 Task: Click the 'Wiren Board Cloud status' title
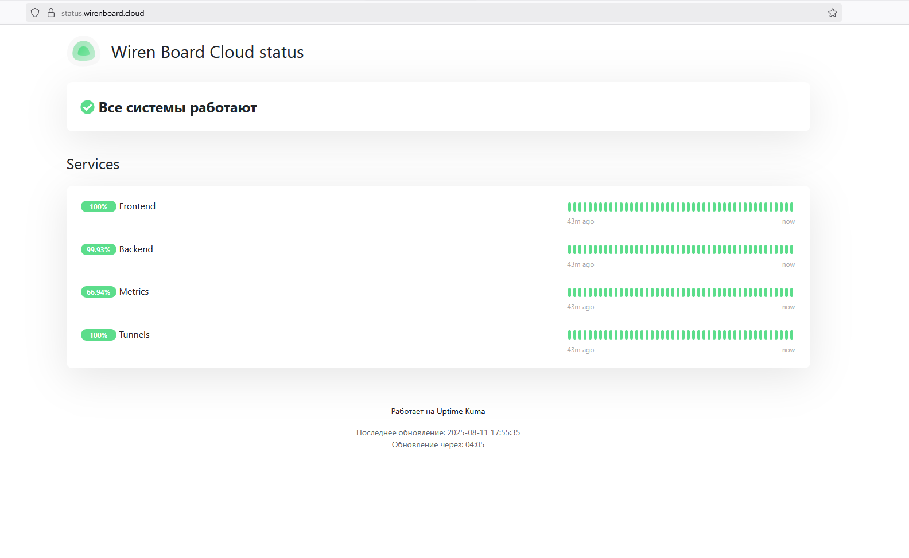coord(207,52)
